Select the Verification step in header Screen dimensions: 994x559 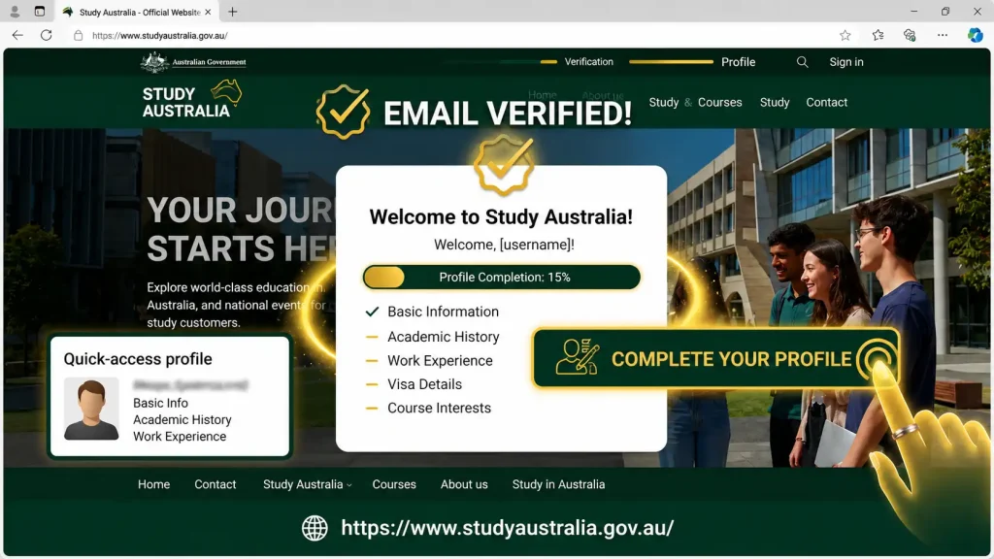pyautogui.click(x=589, y=61)
